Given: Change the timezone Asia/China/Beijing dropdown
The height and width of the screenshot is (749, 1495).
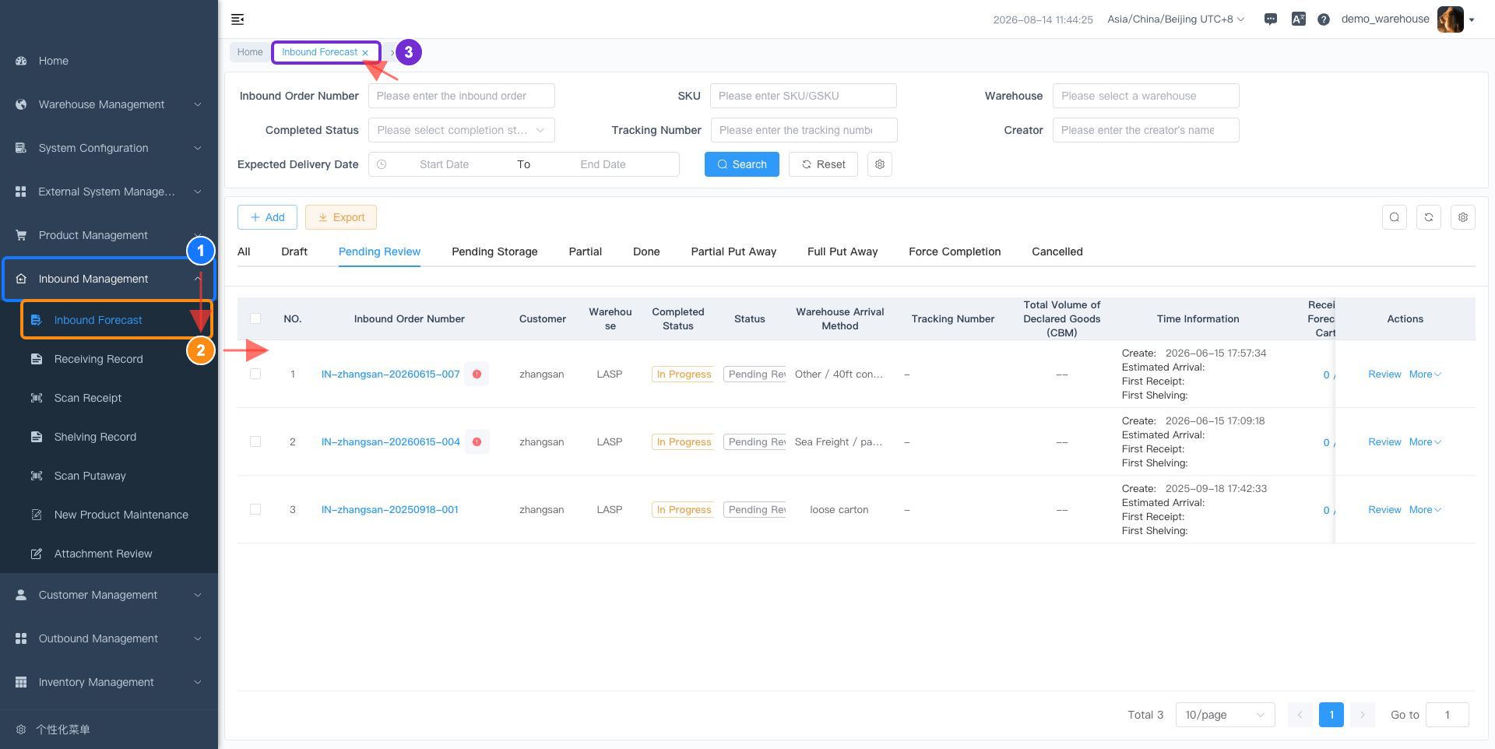Looking at the screenshot, I should pos(1176,19).
